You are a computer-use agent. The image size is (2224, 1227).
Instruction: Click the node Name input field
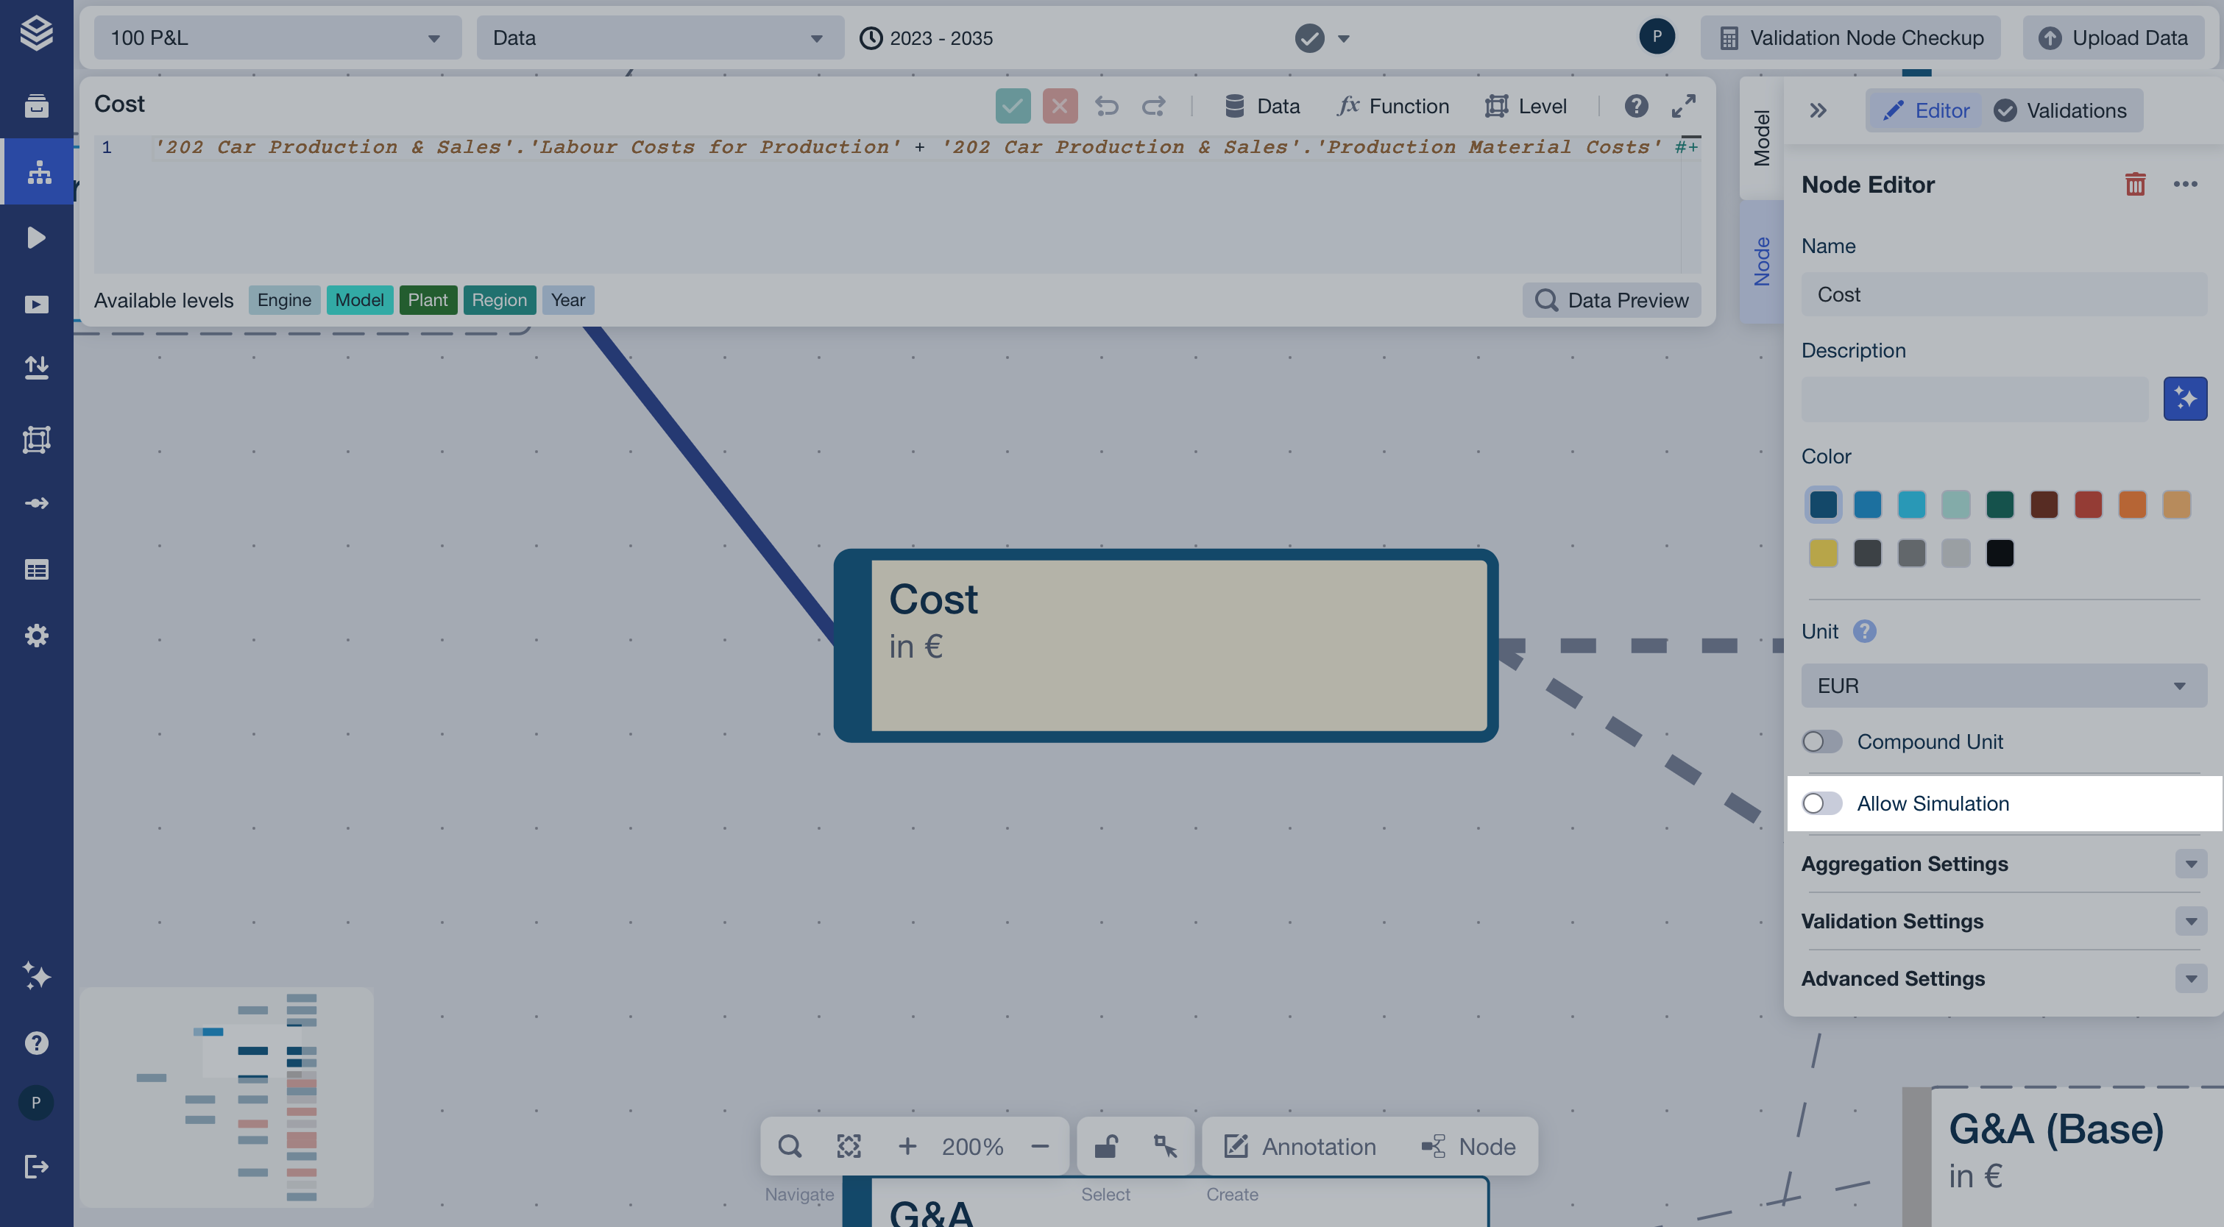tap(2003, 294)
